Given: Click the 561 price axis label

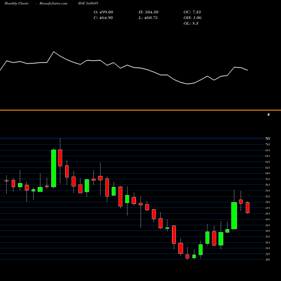Looking at the screenshot, I should click(268, 185).
